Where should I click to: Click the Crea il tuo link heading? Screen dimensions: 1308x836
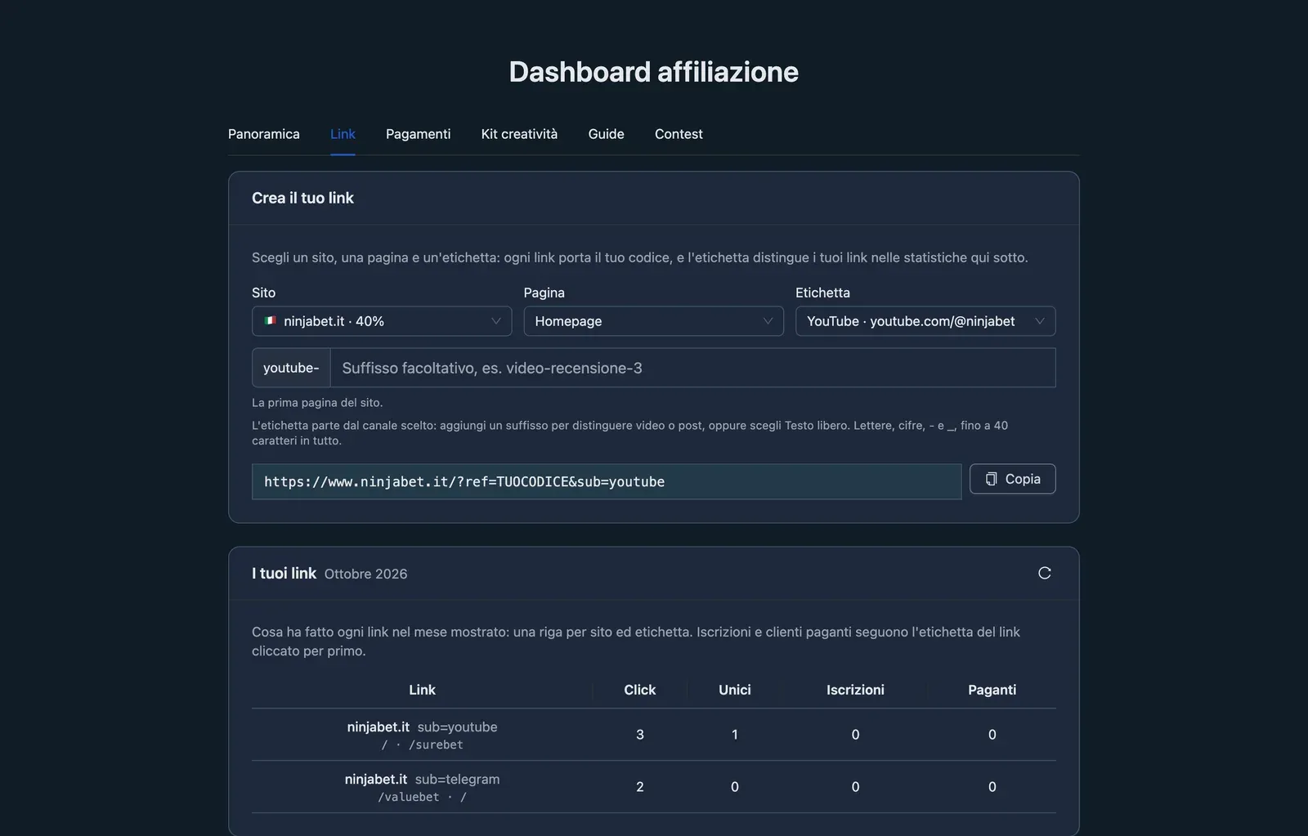click(x=302, y=198)
